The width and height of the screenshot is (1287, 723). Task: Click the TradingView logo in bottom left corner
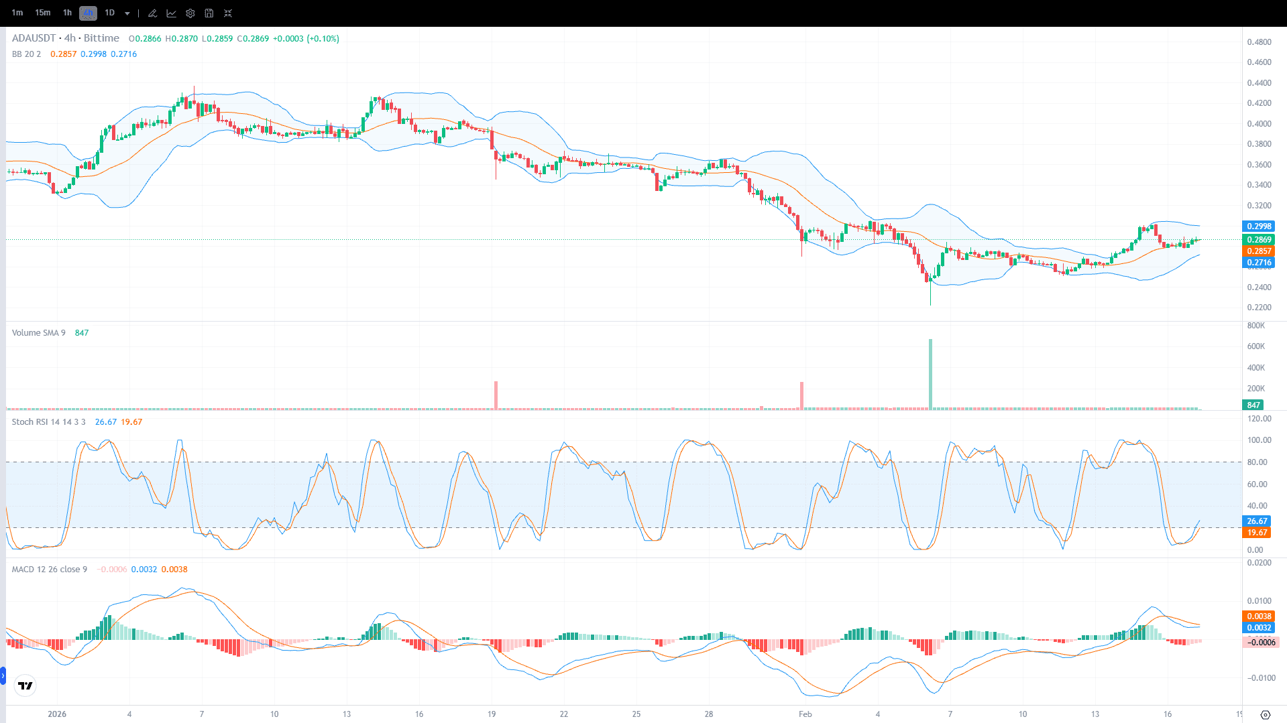point(25,685)
